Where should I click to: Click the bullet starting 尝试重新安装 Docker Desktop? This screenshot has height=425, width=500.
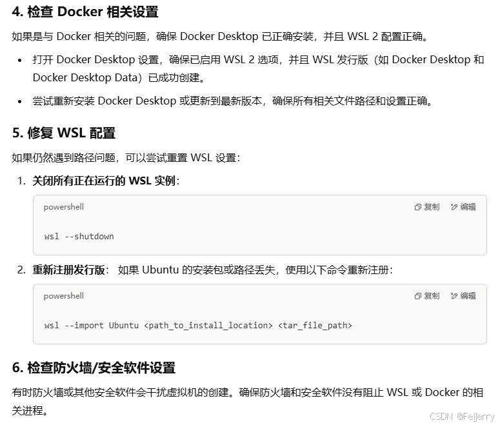point(232,101)
